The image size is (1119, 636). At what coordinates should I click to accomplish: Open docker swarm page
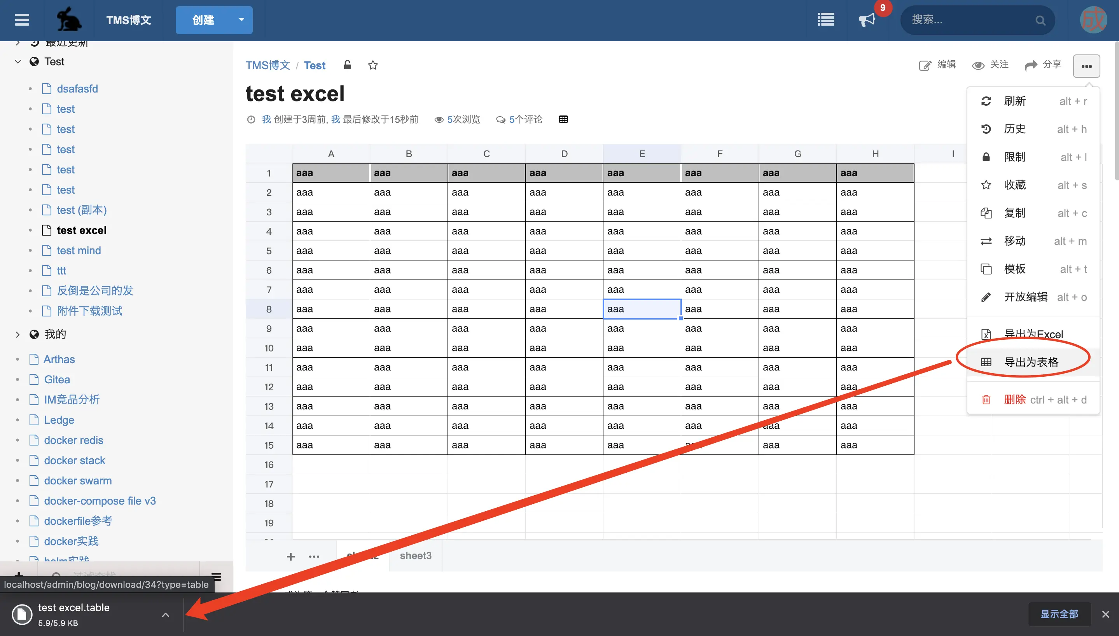78,481
